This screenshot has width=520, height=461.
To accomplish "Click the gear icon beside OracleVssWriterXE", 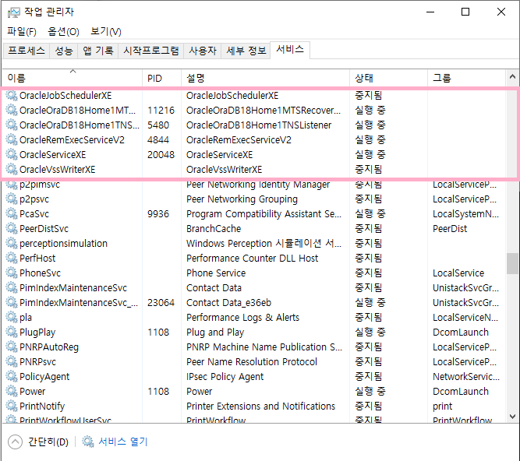I will (12, 170).
